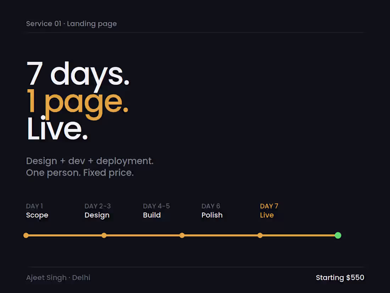The height and width of the screenshot is (293, 390).
Task: Click the second orange timeline dot
Action: pos(104,235)
